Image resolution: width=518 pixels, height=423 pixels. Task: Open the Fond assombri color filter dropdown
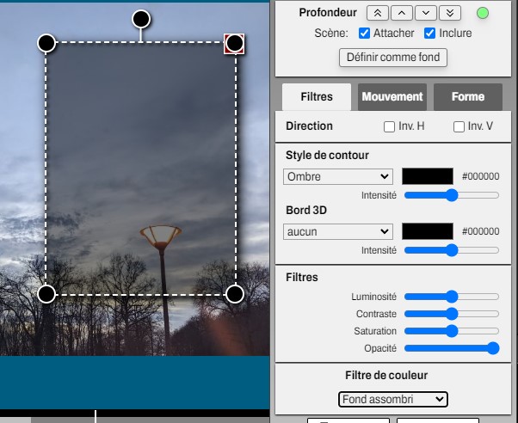click(392, 399)
